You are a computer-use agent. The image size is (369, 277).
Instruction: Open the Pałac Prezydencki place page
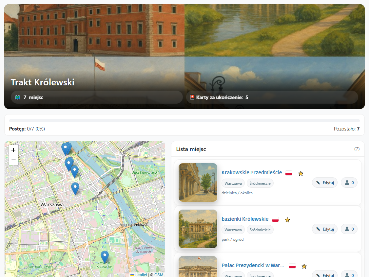click(254, 266)
